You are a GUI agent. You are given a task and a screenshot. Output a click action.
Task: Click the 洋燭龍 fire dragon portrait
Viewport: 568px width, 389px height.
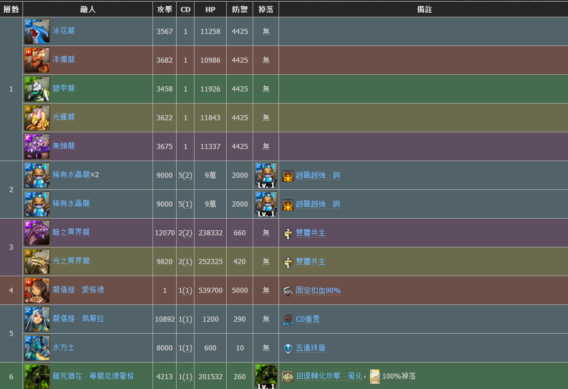pos(37,60)
